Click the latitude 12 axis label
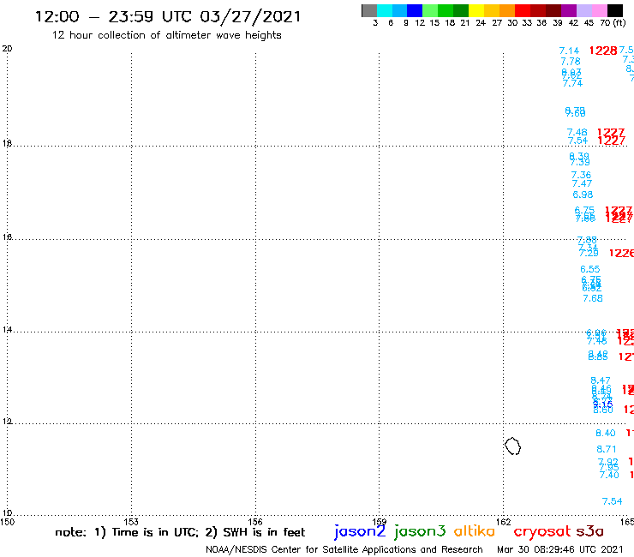 pos(7,422)
